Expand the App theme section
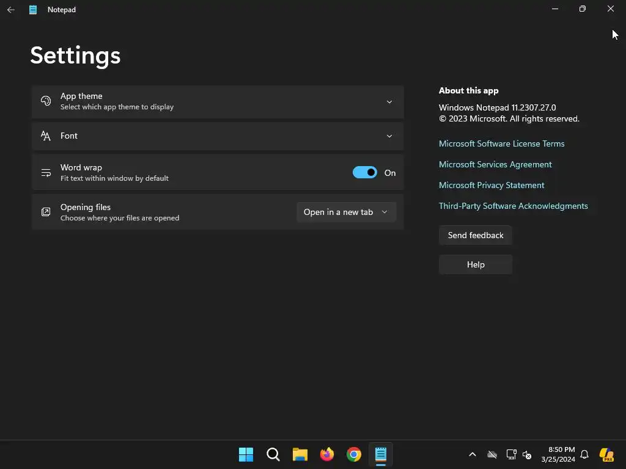This screenshot has height=469, width=626. click(x=218, y=102)
